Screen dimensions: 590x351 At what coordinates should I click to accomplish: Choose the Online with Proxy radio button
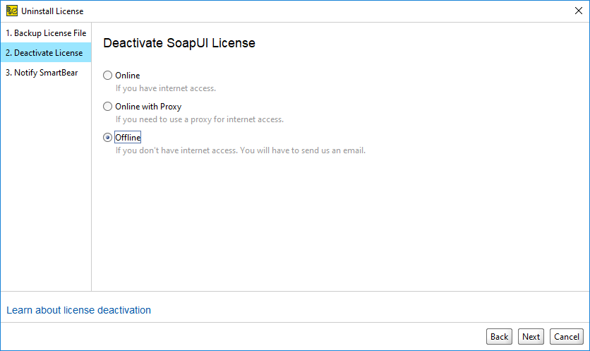tap(107, 107)
